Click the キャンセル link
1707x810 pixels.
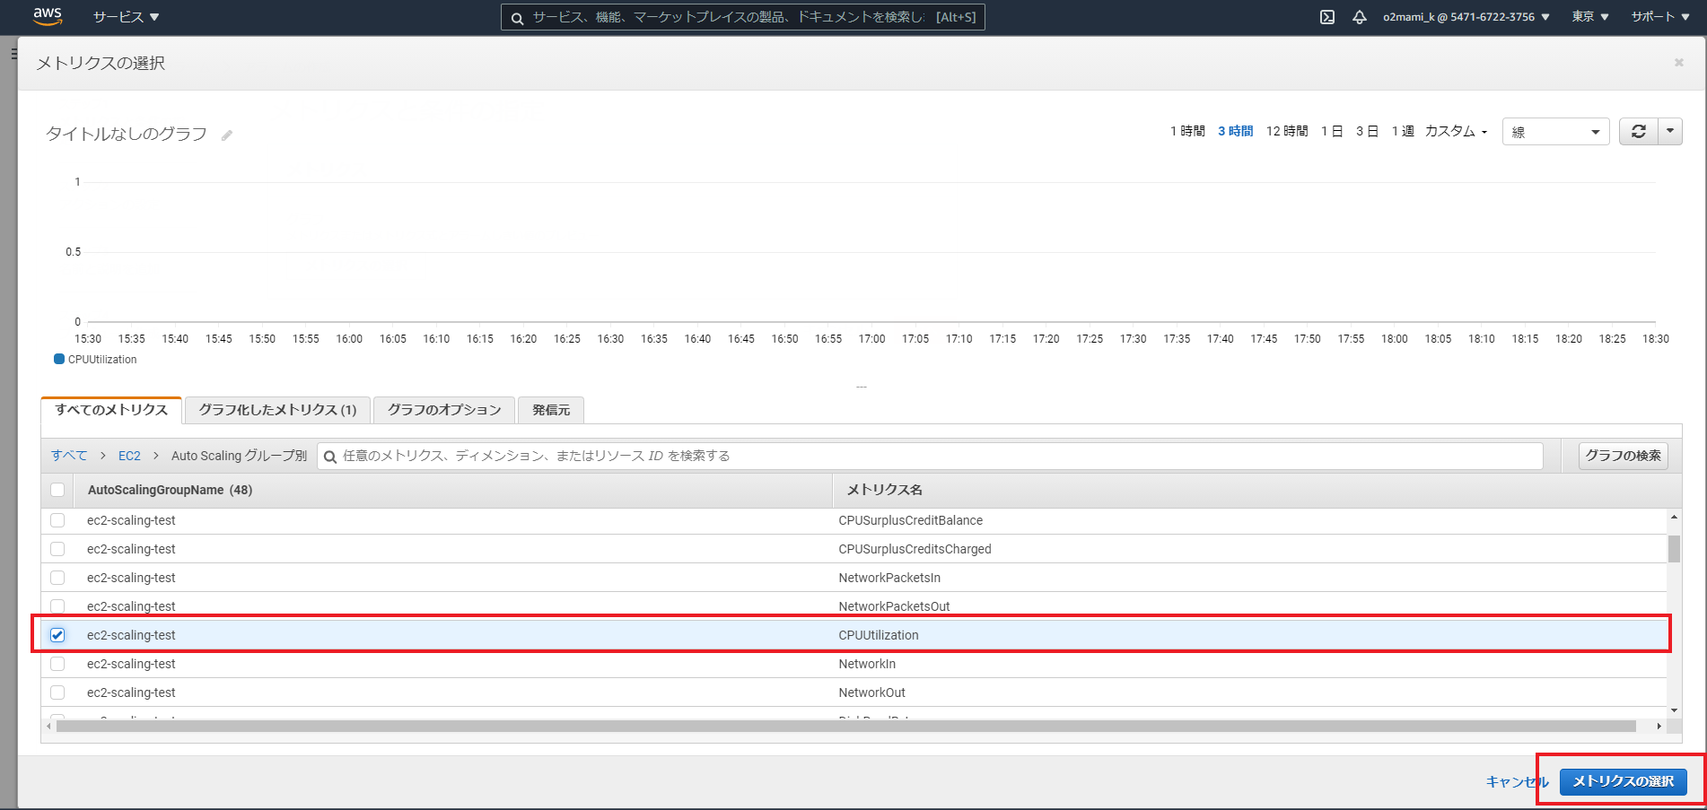point(1517,781)
